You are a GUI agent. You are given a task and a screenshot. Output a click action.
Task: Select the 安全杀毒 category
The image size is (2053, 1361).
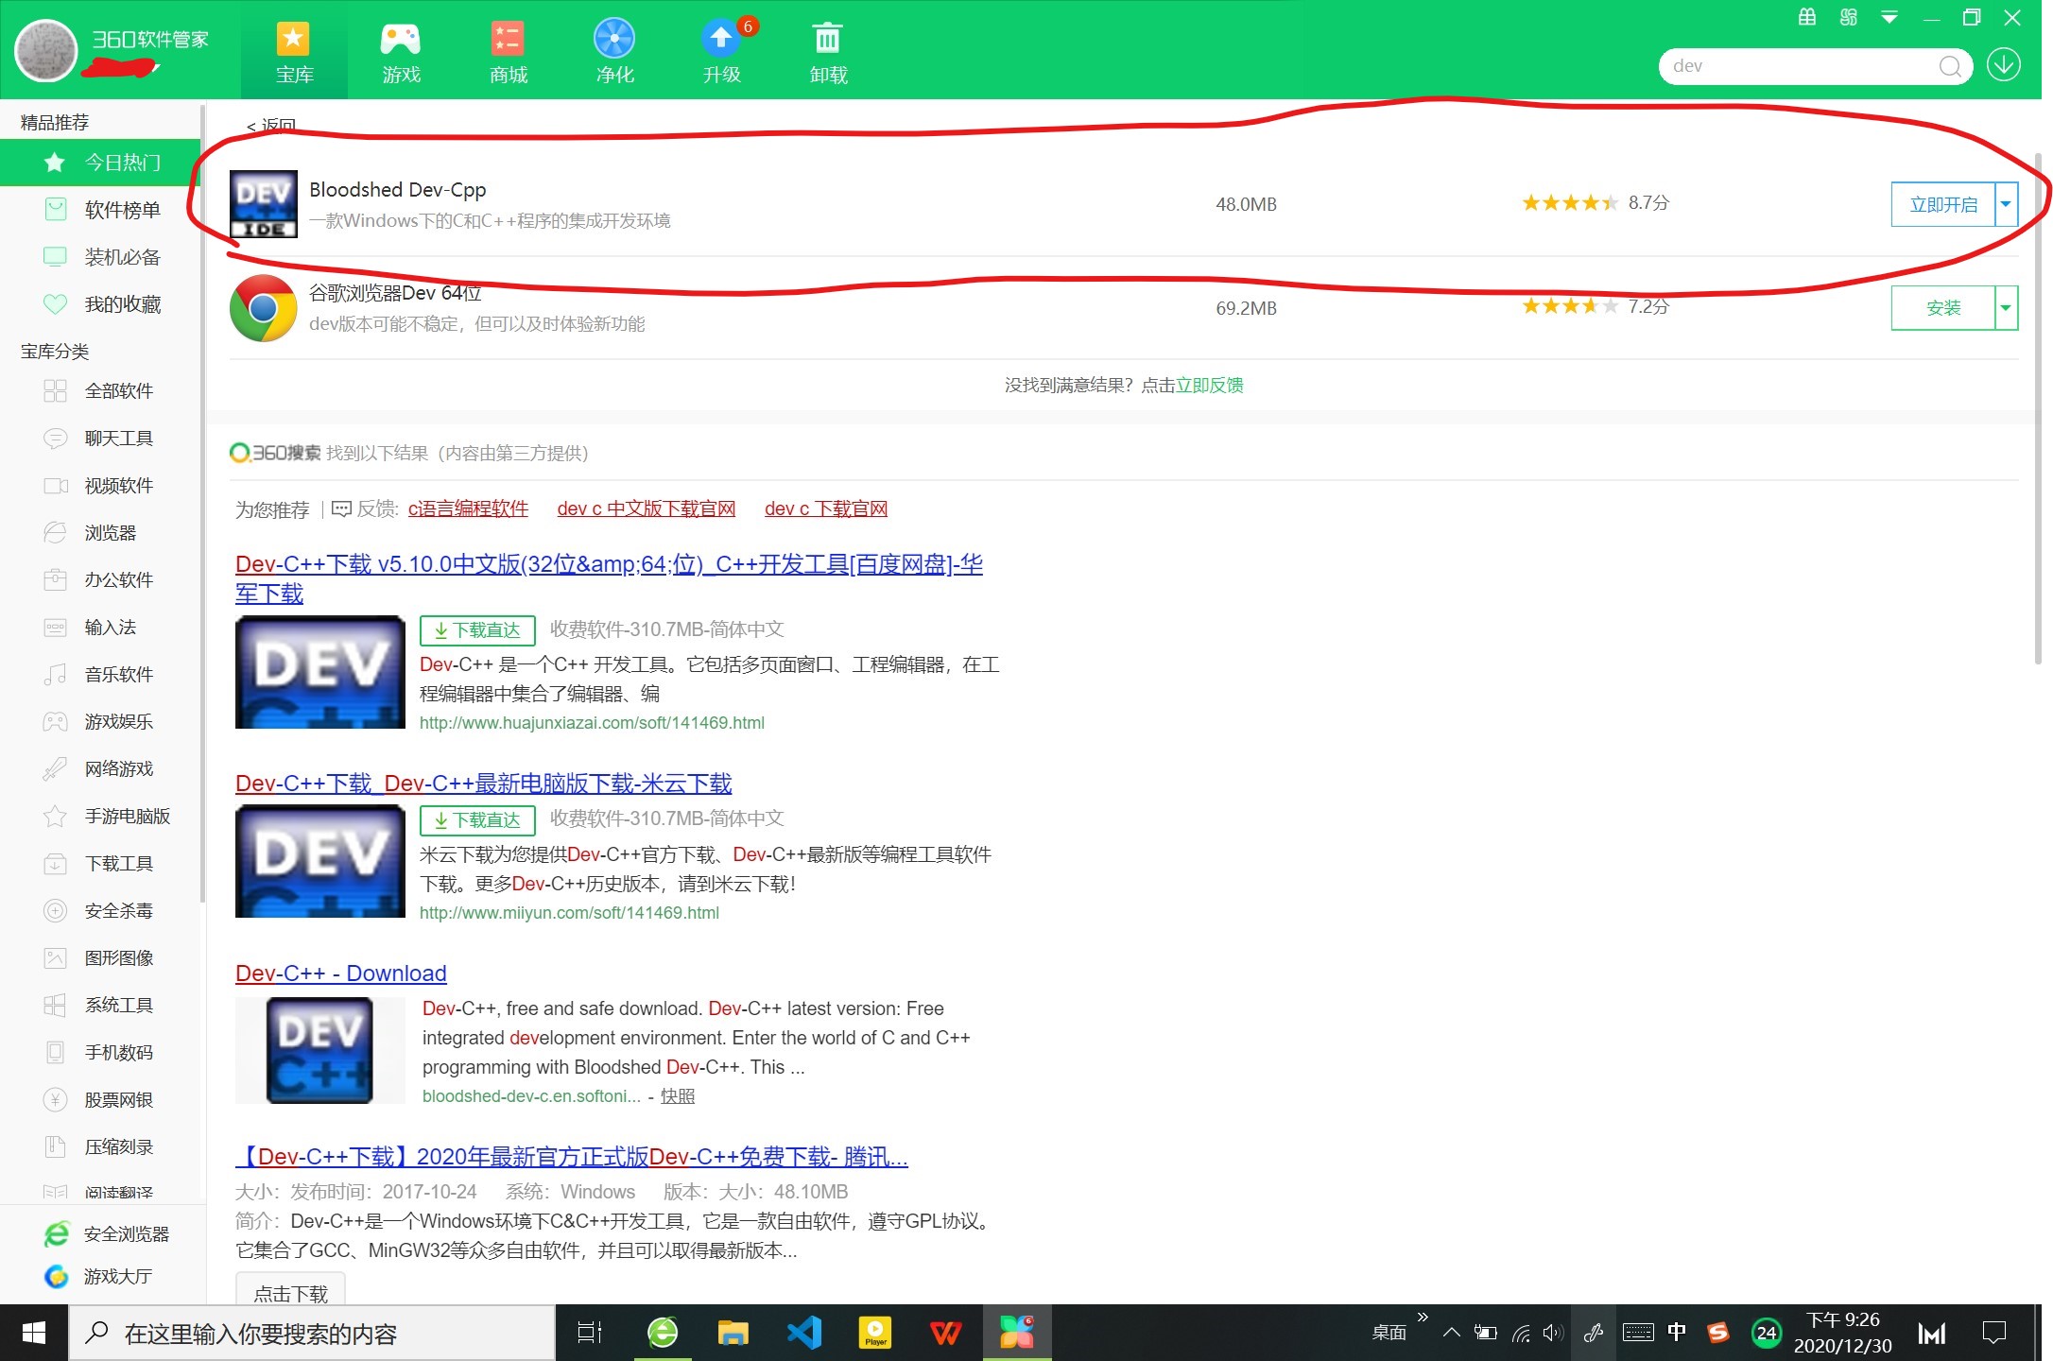click(x=100, y=911)
